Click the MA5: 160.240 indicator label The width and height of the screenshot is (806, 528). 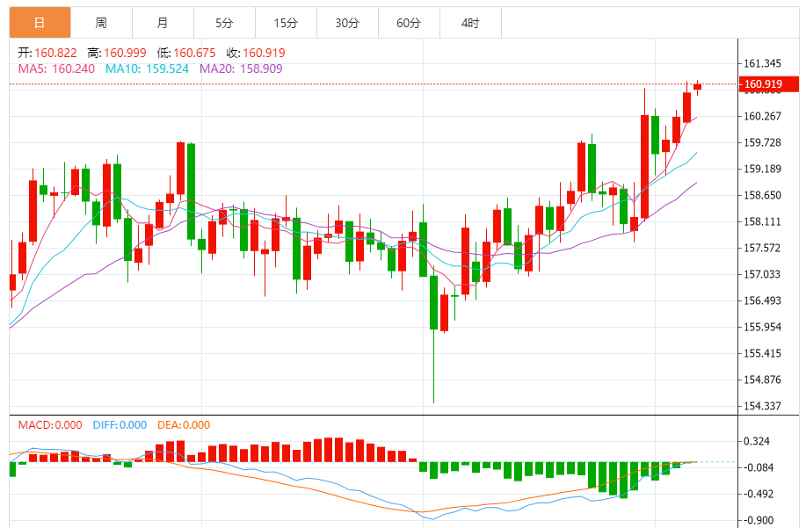[x=56, y=69]
